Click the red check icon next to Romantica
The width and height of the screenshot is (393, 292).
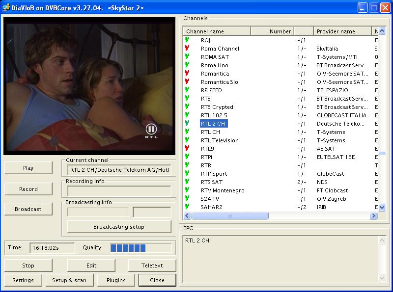(187, 73)
